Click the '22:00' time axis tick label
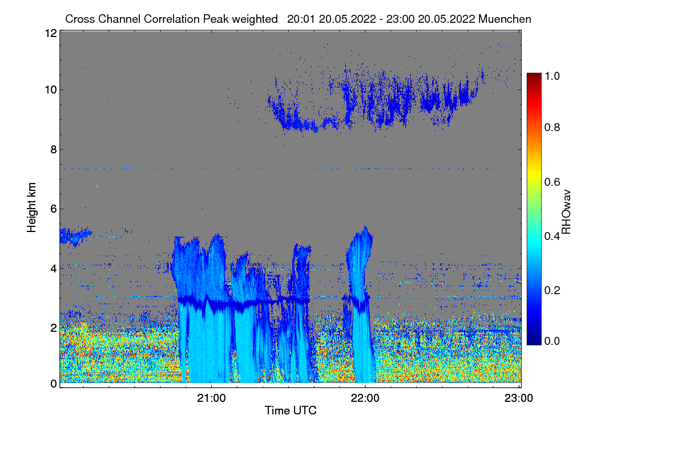This screenshot has width=685, height=456. (x=365, y=397)
